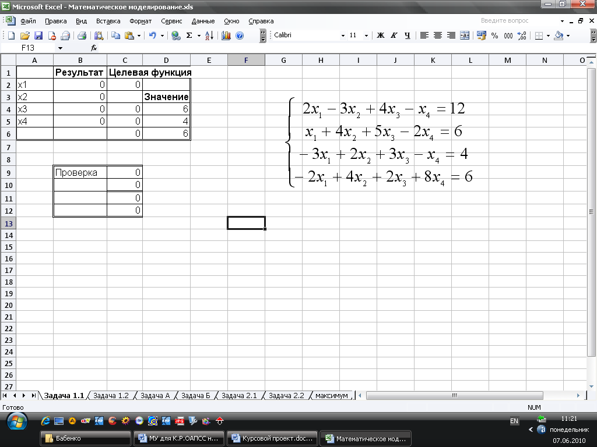Open Print Preview with the magnifier icon
This screenshot has width=597, height=447.
[x=99, y=36]
